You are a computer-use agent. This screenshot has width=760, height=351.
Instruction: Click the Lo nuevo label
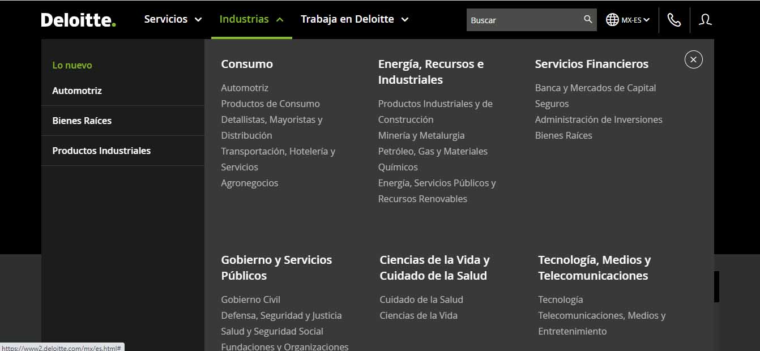72,65
